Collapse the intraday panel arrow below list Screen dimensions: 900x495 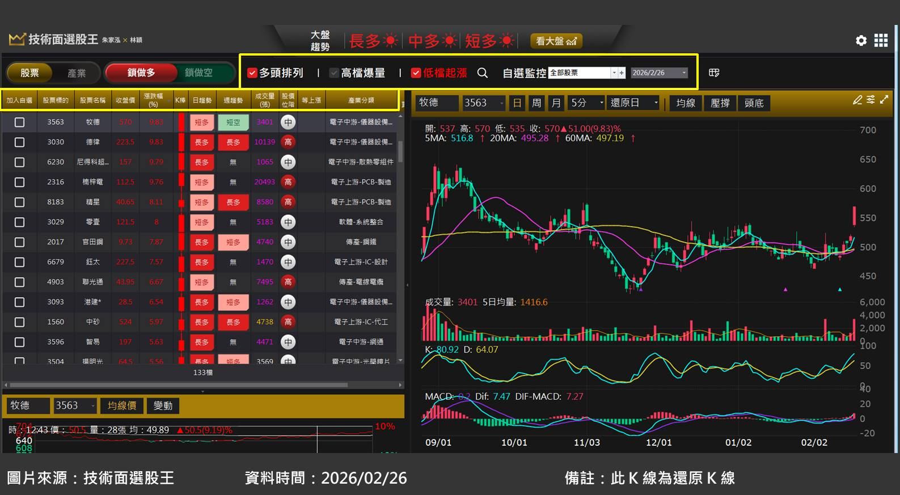coord(203,391)
